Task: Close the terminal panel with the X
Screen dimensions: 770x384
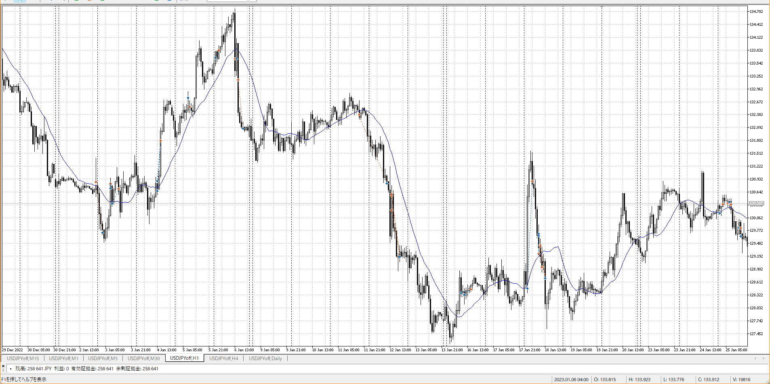Action: tap(3, 366)
